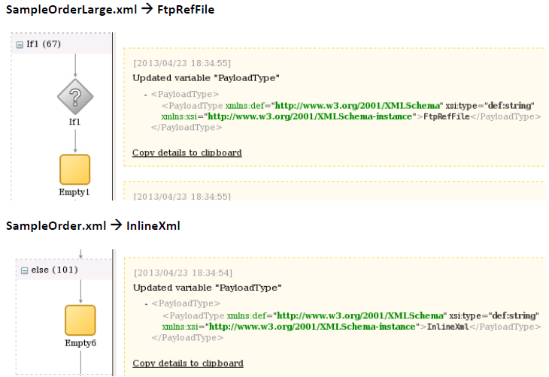549x377 pixels.
Task: Copy details to clipboard for FtpRefFile update
Action: [x=187, y=152]
